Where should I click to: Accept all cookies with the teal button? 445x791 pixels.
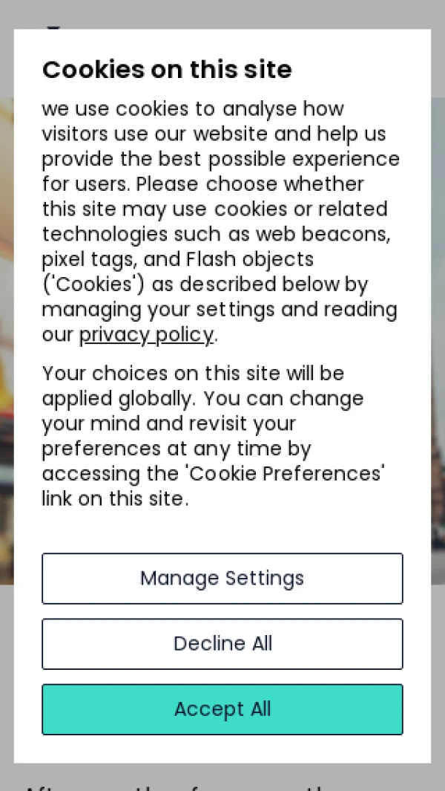[222, 709]
